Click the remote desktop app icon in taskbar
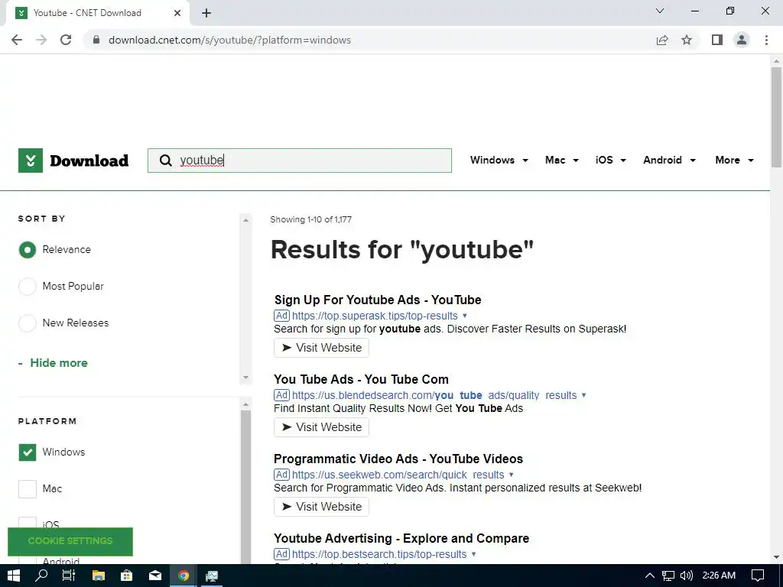This screenshot has height=587, width=783. pyautogui.click(x=212, y=576)
